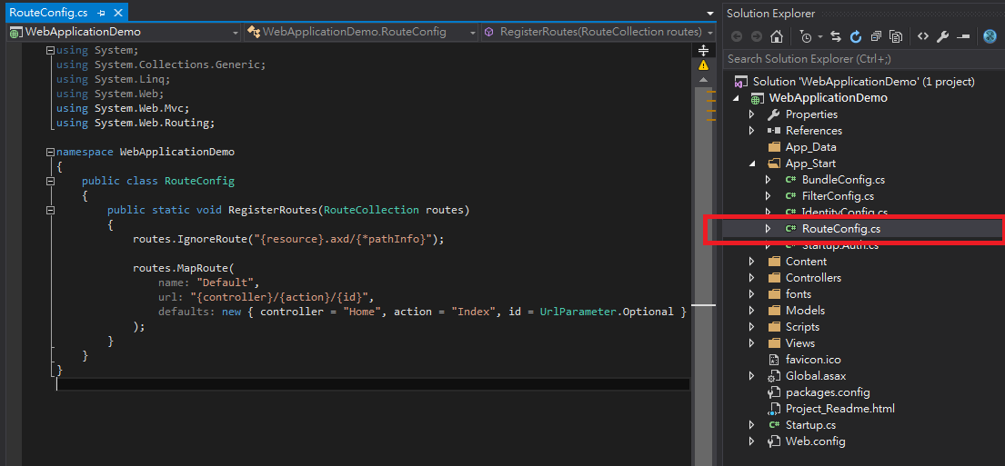Open Properties wrench icon in toolbar

[x=942, y=36]
